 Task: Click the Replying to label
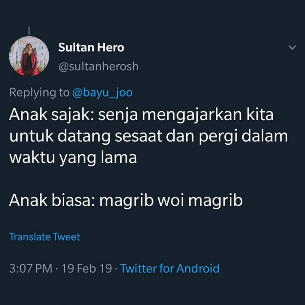coord(39,92)
